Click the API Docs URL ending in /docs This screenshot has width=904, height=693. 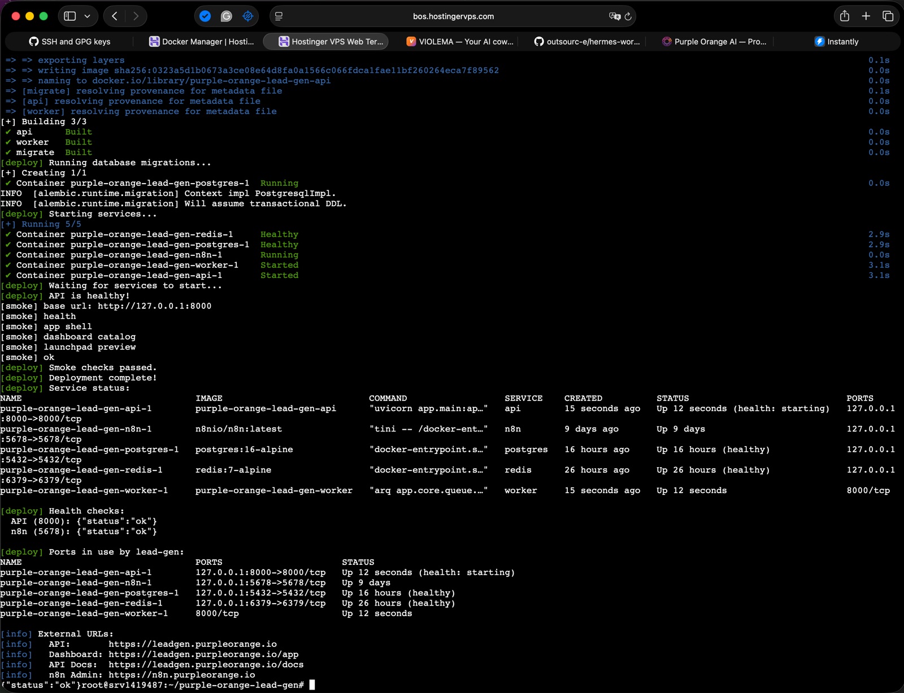click(x=206, y=665)
